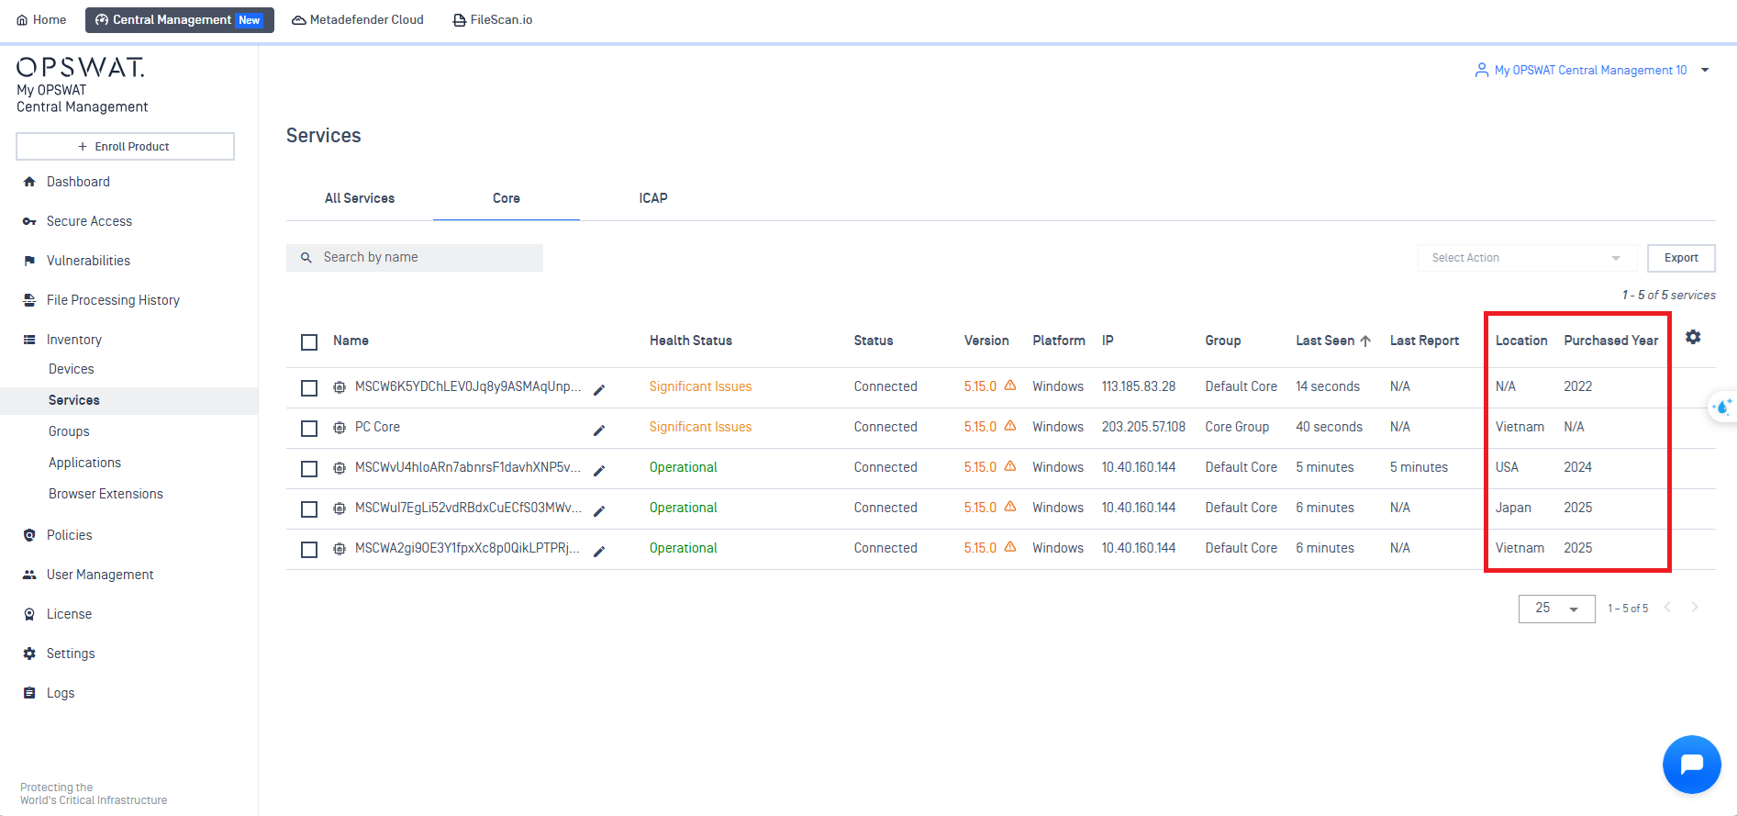Open Browser Extensions sidebar item
Image resolution: width=1737 pixels, height=816 pixels.
point(106,494)
